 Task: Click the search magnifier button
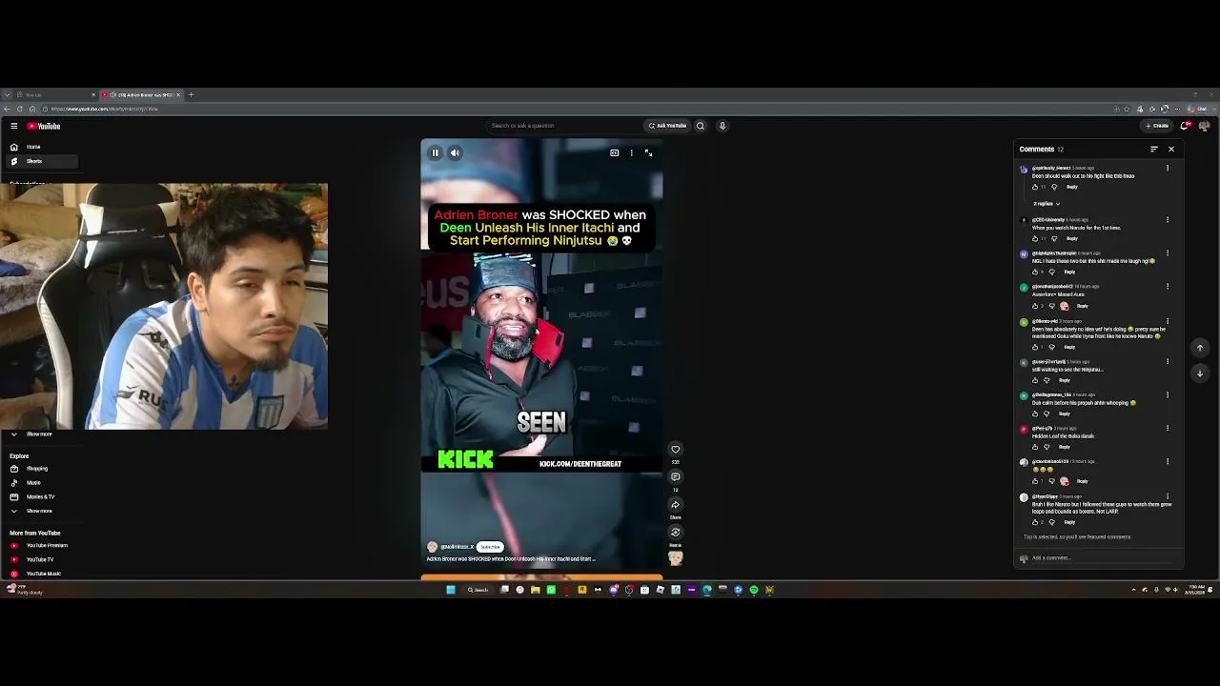coord(701,126)
